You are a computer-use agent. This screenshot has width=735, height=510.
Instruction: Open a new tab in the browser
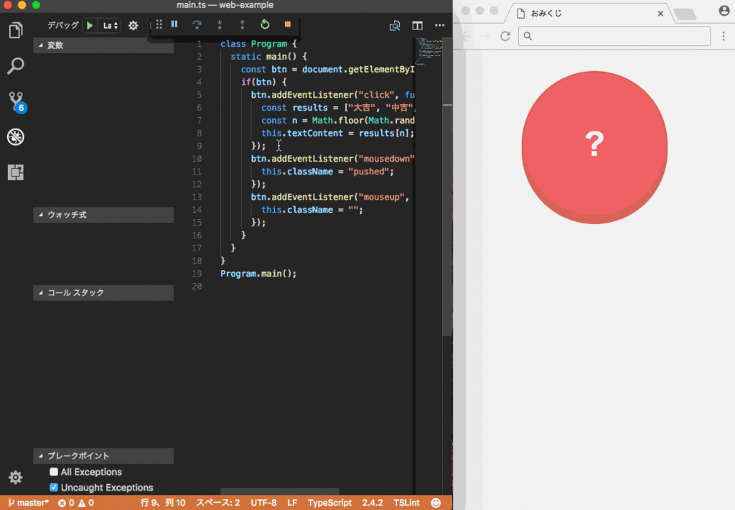(685, 14)
